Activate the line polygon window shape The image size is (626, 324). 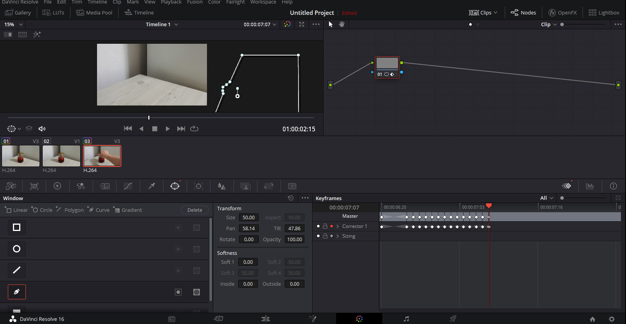coord(17,270)
